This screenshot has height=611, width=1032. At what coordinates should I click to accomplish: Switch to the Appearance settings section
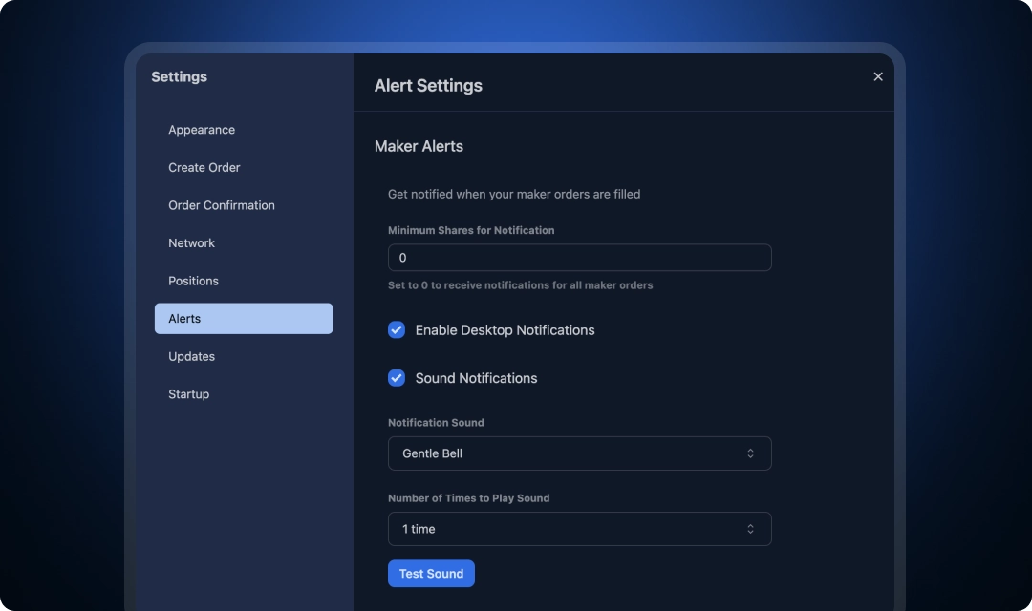pyautogui.click(x=202, y=130)
